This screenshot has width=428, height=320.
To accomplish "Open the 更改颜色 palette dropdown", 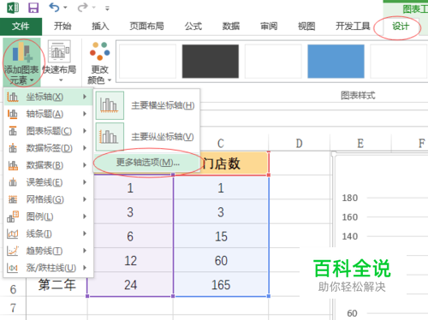I will pos(99,62).
